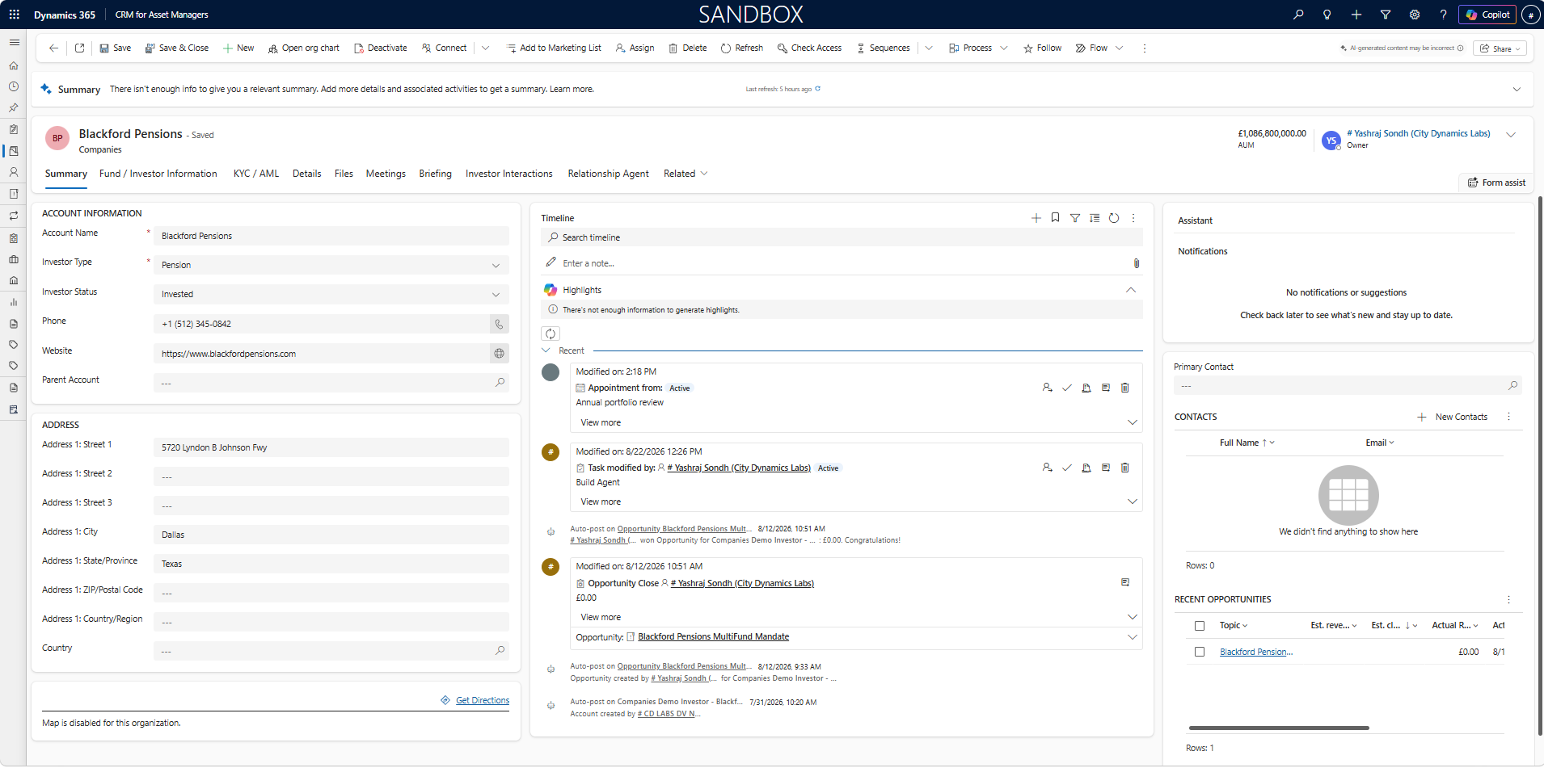Viewport: 1544px width, 768px height.
Task: Click the phone call icon beside Phone
Action: (500, 324)
